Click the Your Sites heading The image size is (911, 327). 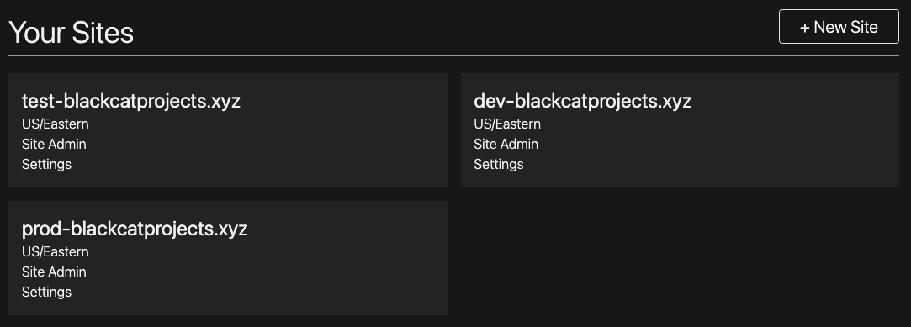point(71,33)
